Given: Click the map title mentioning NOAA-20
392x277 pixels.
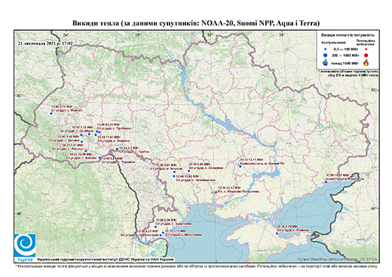Looking at the screenshot, I should 196,23.
